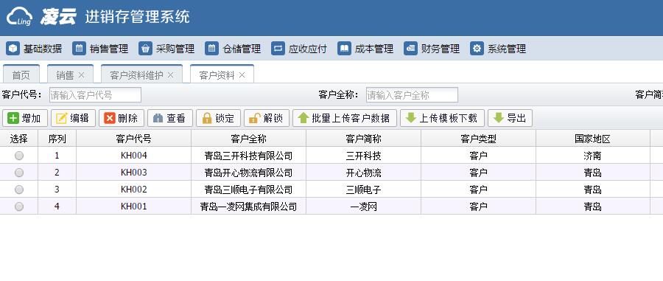Open the 基础数据 cube icon menu
This screenshot has height=281, width=663.
(x=34, y=49)
